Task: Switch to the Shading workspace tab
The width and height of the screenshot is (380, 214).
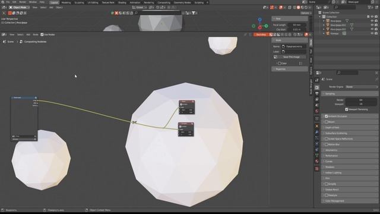Action: click(x=122, y=2)
